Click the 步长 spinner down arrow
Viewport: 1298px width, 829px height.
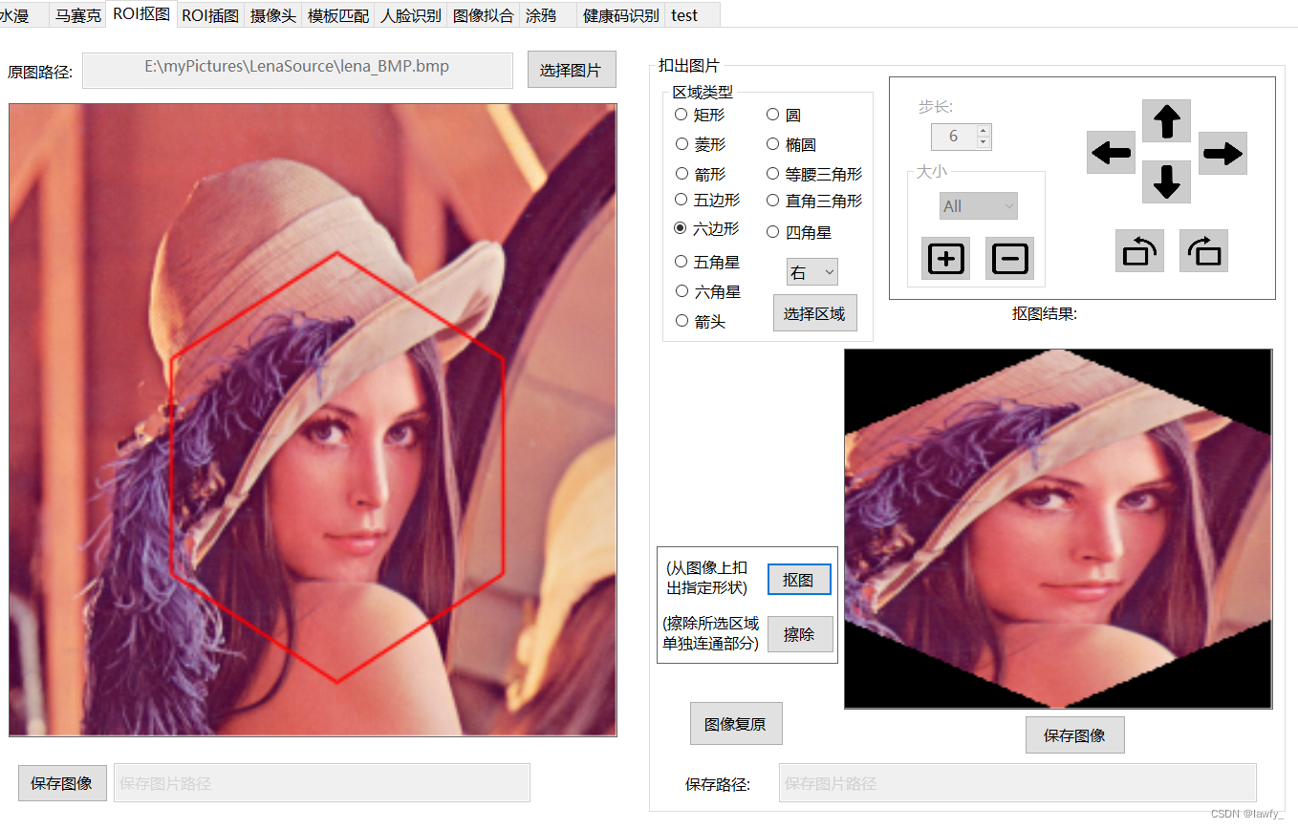coord(983,142)
